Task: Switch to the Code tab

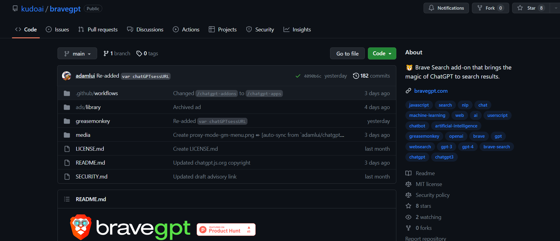Action: point(26,30)
